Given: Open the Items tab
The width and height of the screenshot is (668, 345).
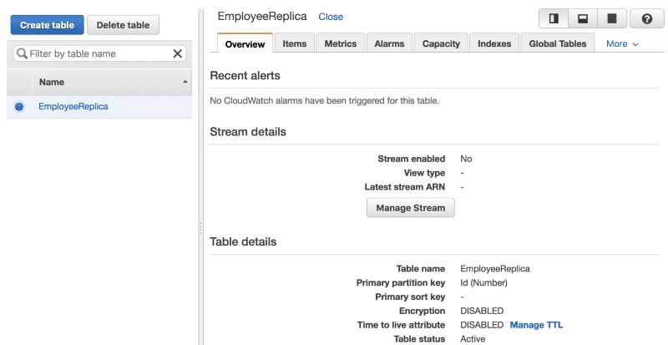Looking at the screenshot, I should pyautogui.click(x=294, y=43).
